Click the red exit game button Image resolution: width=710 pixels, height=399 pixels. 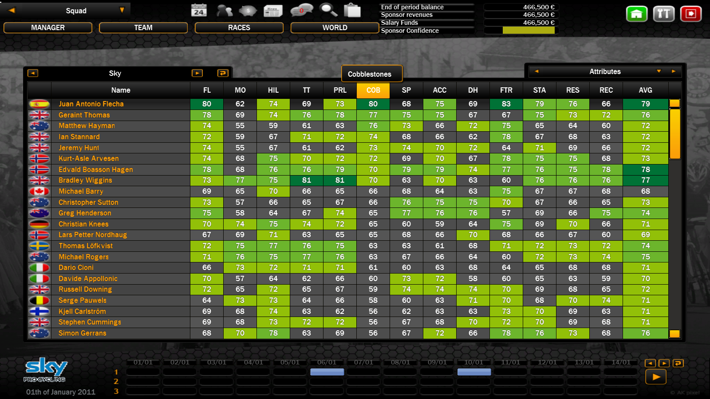690,14
